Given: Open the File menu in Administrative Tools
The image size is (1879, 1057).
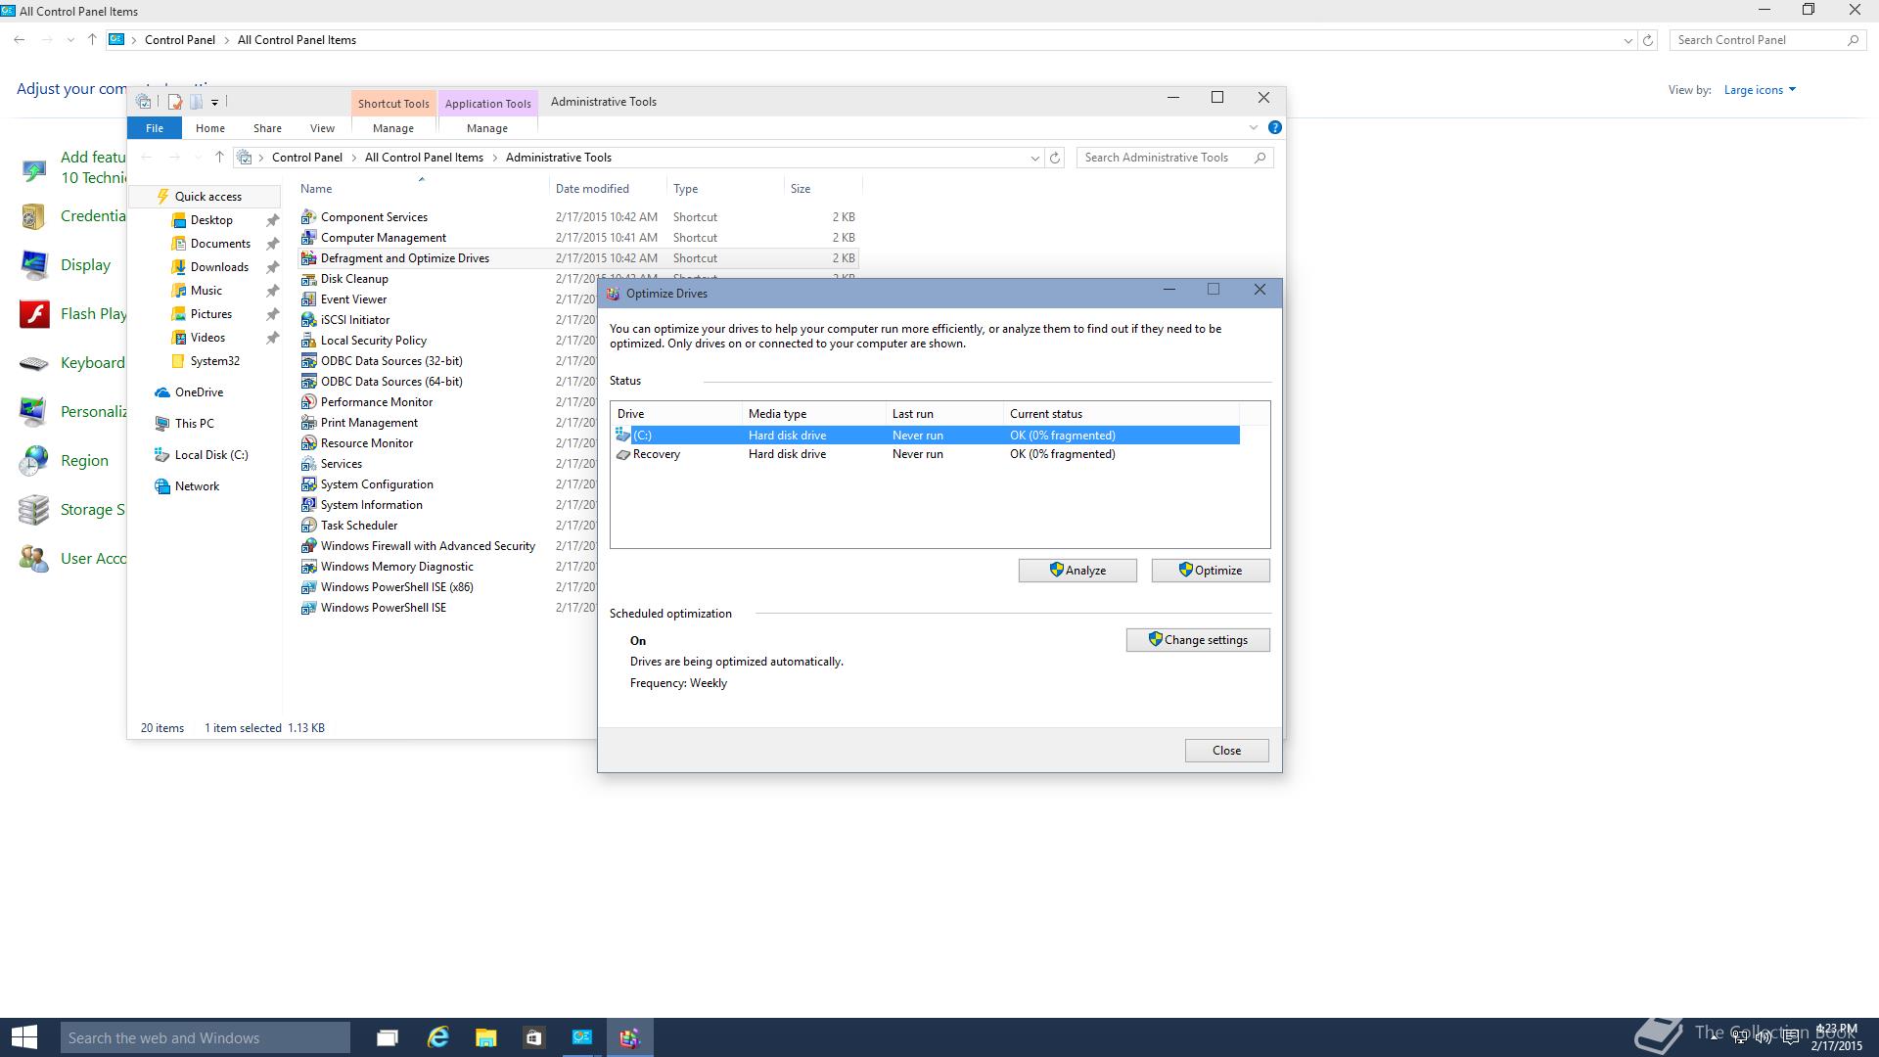Looking at the screenshot, I should coord(155,128).
